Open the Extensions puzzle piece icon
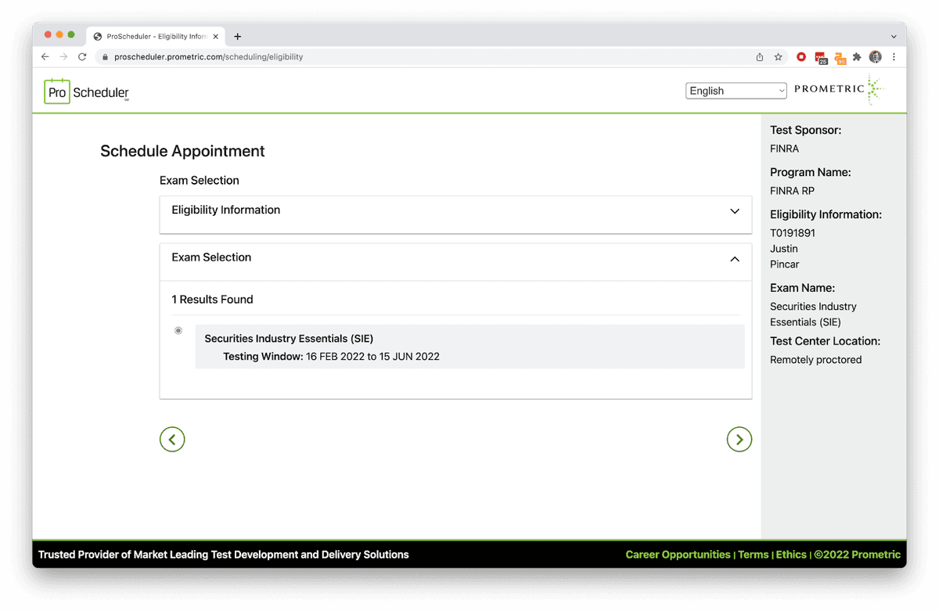939x611 pixels. (x=858, y=57)
